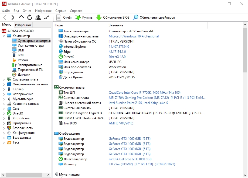Click the Forward navigation arrow

click(13, 17)
